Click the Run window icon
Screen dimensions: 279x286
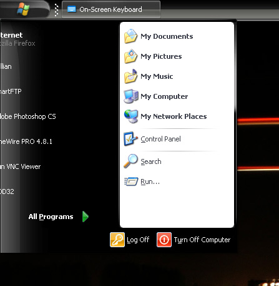point(131,181)
